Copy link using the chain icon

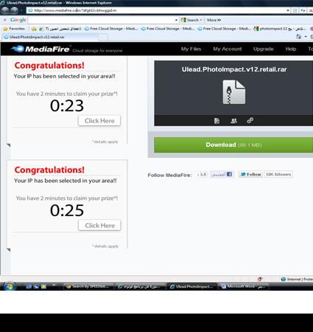click(250, 120)
